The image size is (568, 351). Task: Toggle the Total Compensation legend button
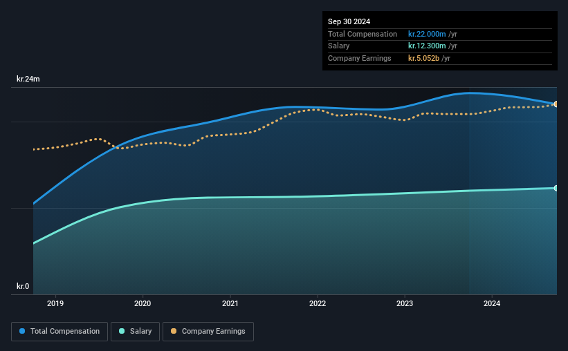coord(59,332)
